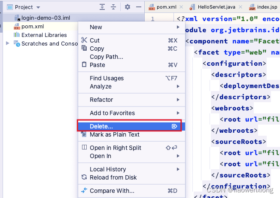The width and height of the screenshot is (280, 198).
Task: Close the HelloServlet.java tab
Action: 240,7
